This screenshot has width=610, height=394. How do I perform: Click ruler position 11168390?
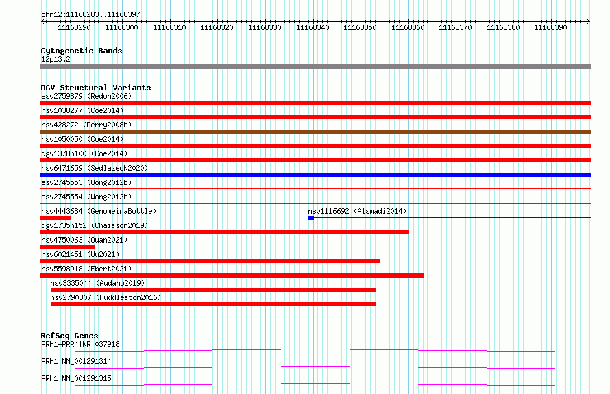click(550, 27)
